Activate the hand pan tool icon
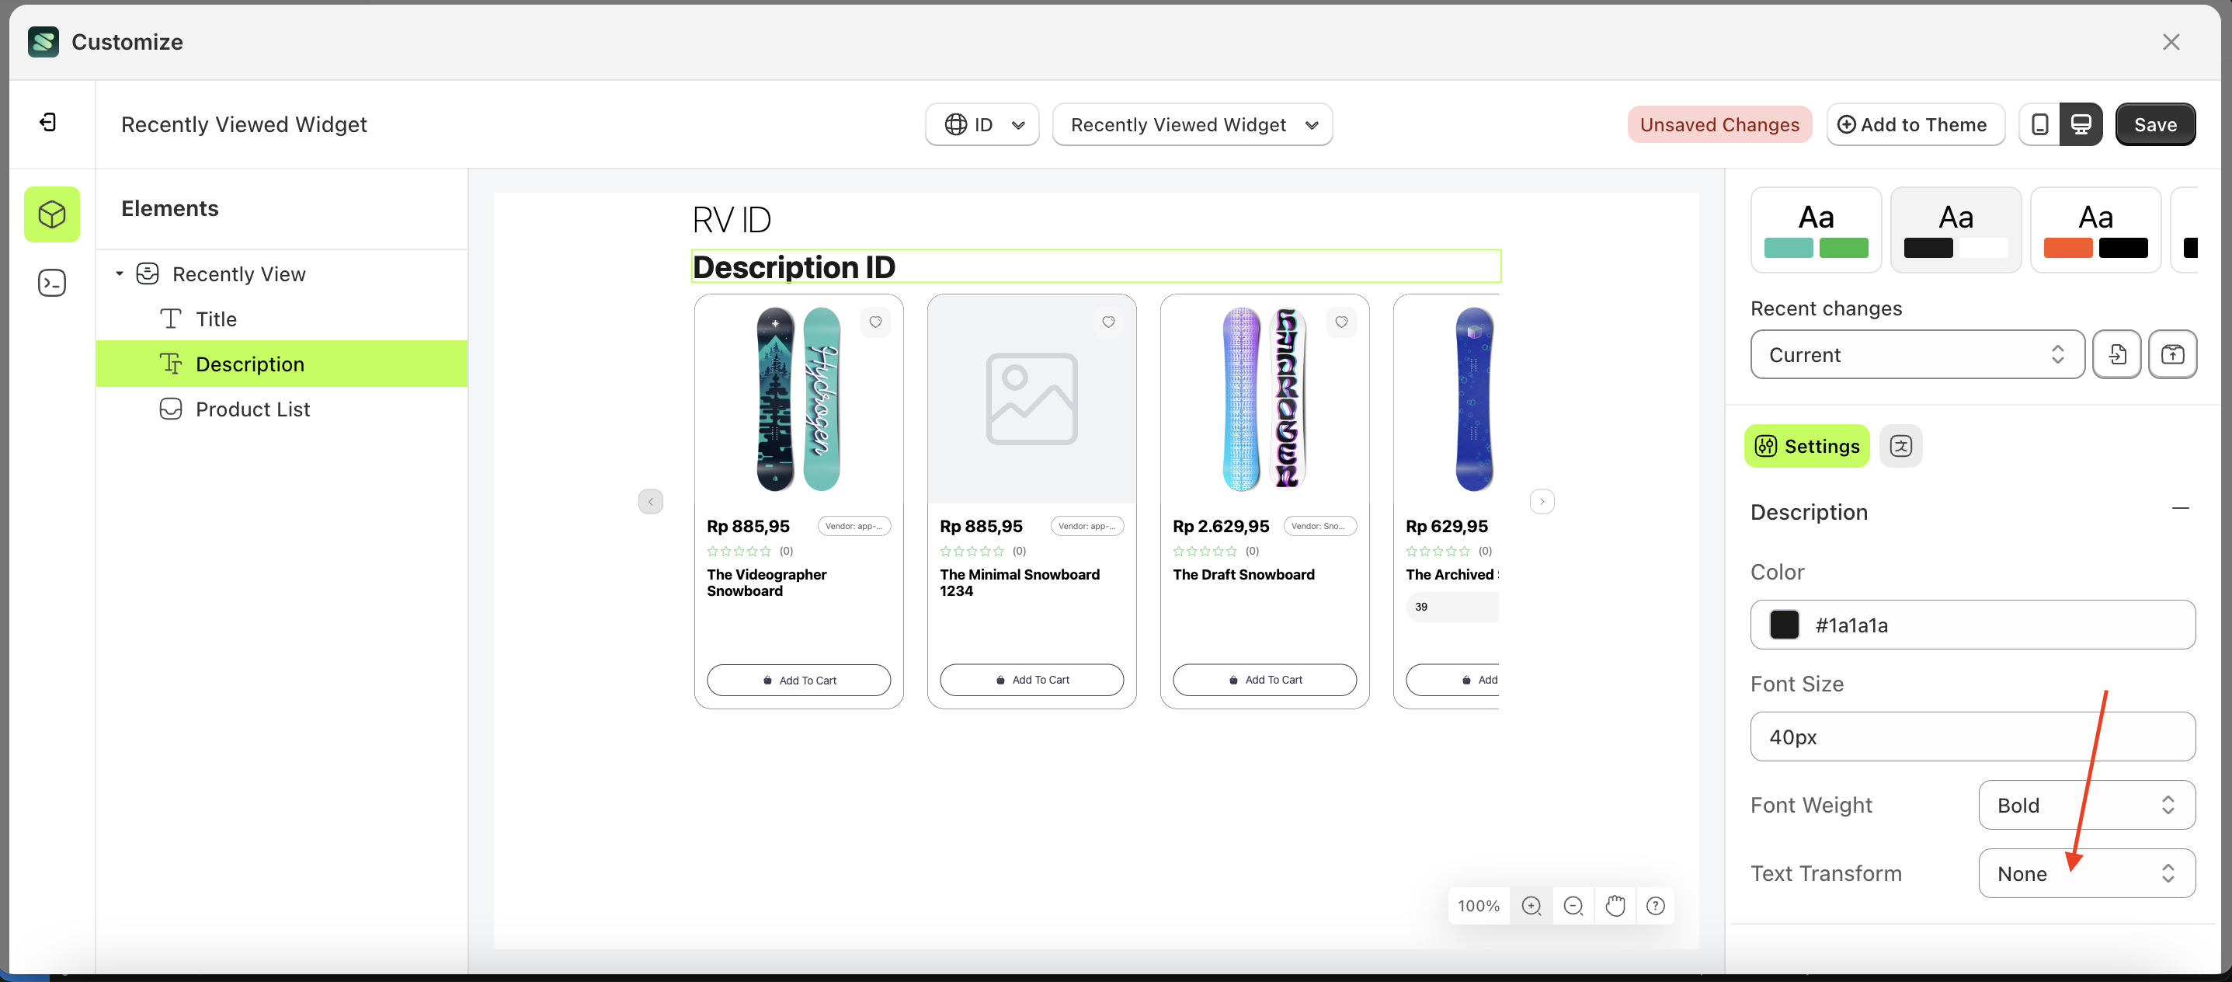This screenshot has height=982, width=2232. click(x=1615, y=905)
